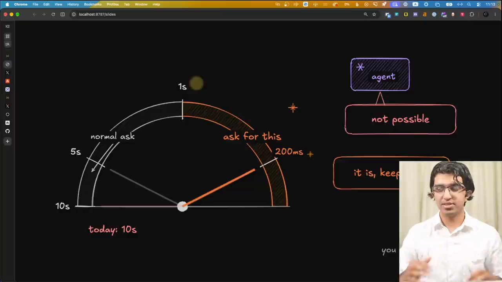This screenshot has width=502, height=282.
Task: Open the Window menu
Action: pos(141,4)
